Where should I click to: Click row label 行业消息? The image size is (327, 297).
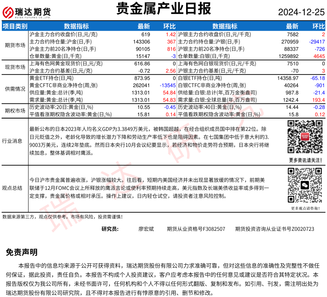pos(12,141)
